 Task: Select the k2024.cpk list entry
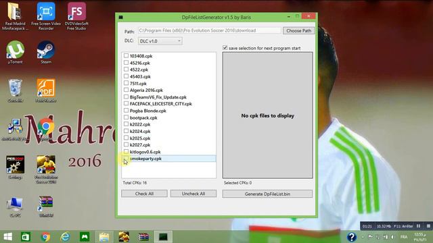[x=140, y=131]
